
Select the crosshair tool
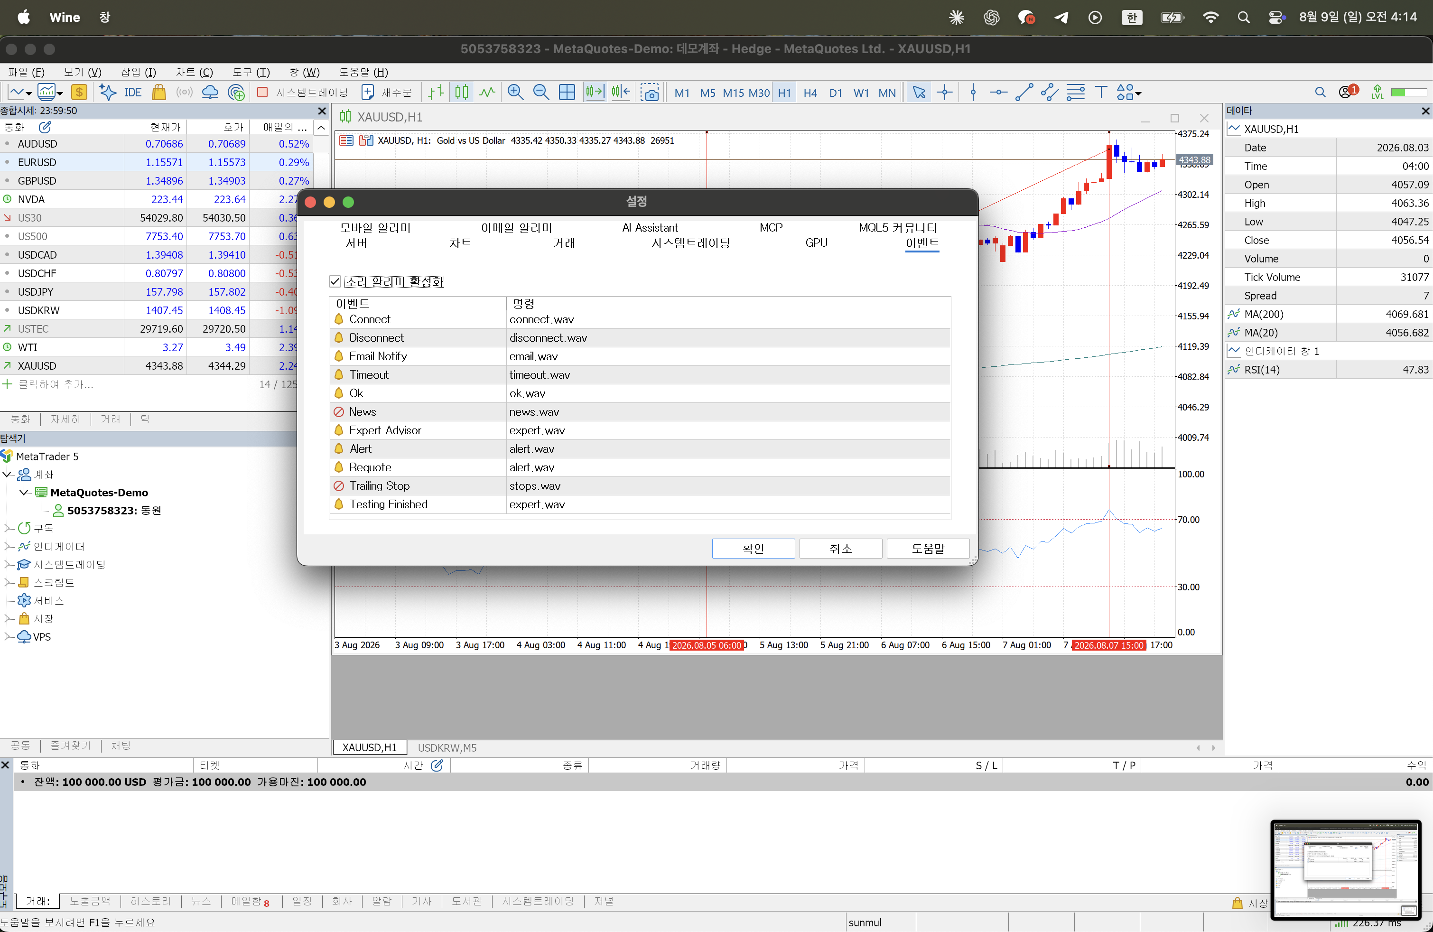pyautogui.click(x=945, y=92)
